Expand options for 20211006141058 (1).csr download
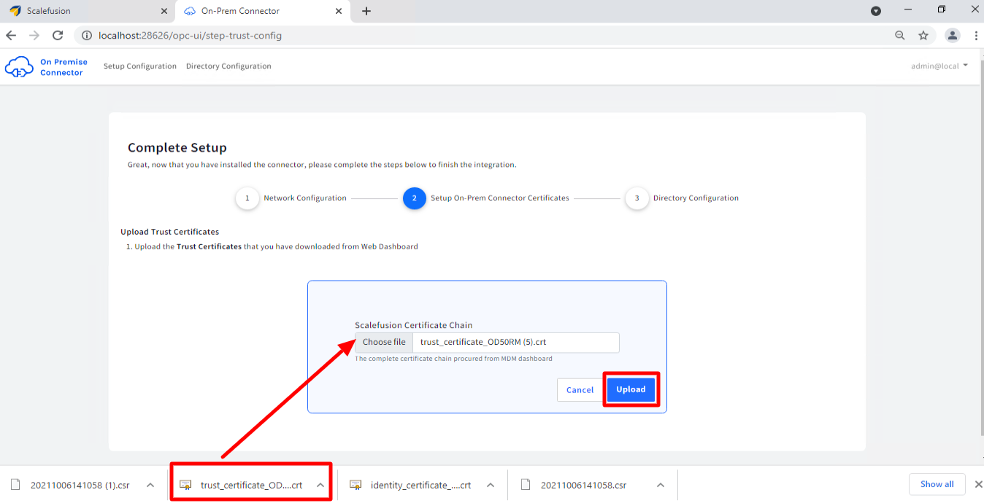The image size is (984, 503). coord(150,485)
